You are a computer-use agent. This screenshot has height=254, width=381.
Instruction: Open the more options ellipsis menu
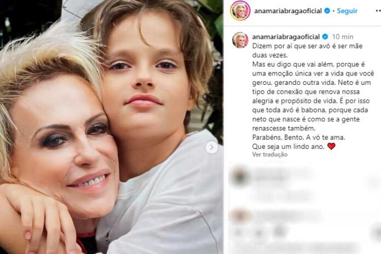378,11
